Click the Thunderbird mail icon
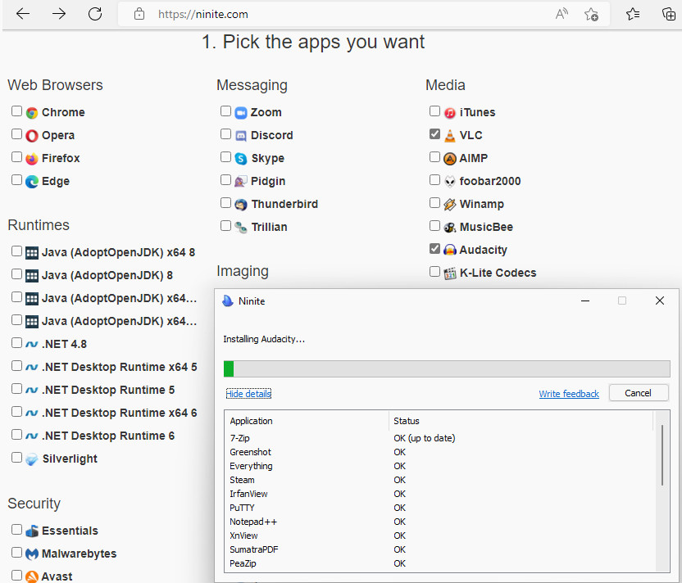 click(241, 205)
